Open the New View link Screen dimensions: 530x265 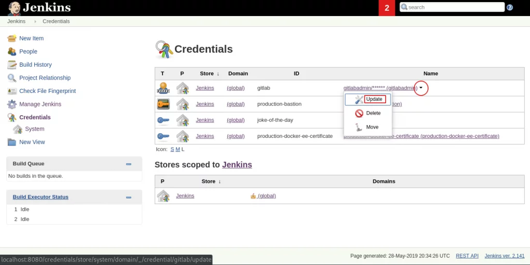click(x=32, y=142)
